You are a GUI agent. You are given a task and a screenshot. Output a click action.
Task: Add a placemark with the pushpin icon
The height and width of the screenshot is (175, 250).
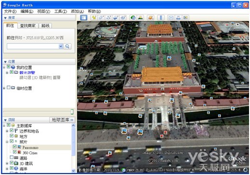(94, 17)
